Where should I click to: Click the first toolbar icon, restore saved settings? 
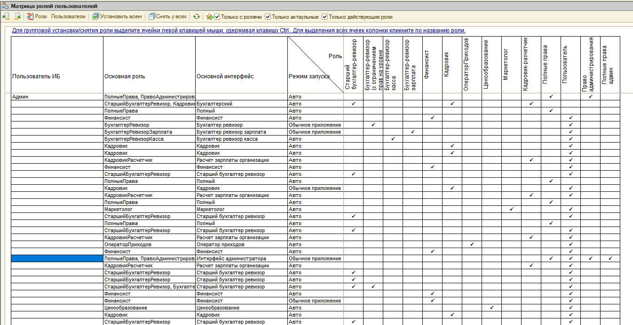pyautogui.click(x=6, y=16)
